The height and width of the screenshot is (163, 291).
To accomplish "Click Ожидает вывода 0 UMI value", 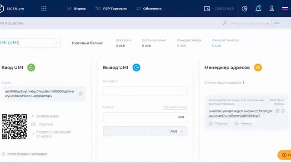I will point(217,46).
